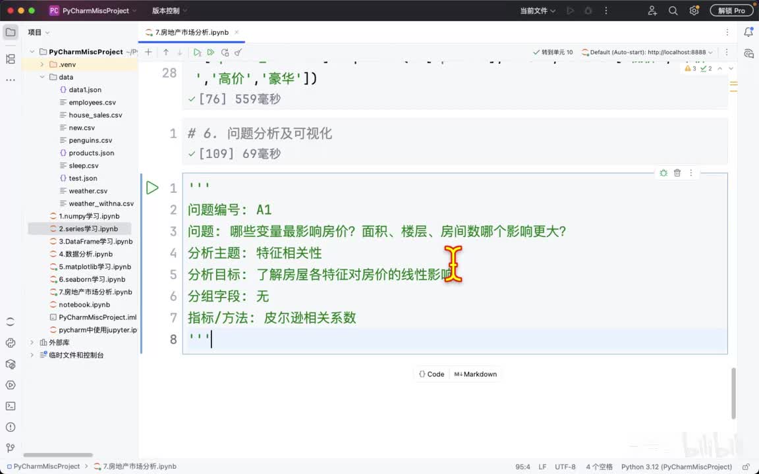Open the 版本控制 dropdown
Viewport: 759px width, 474px height.
[x=170, y=11]
